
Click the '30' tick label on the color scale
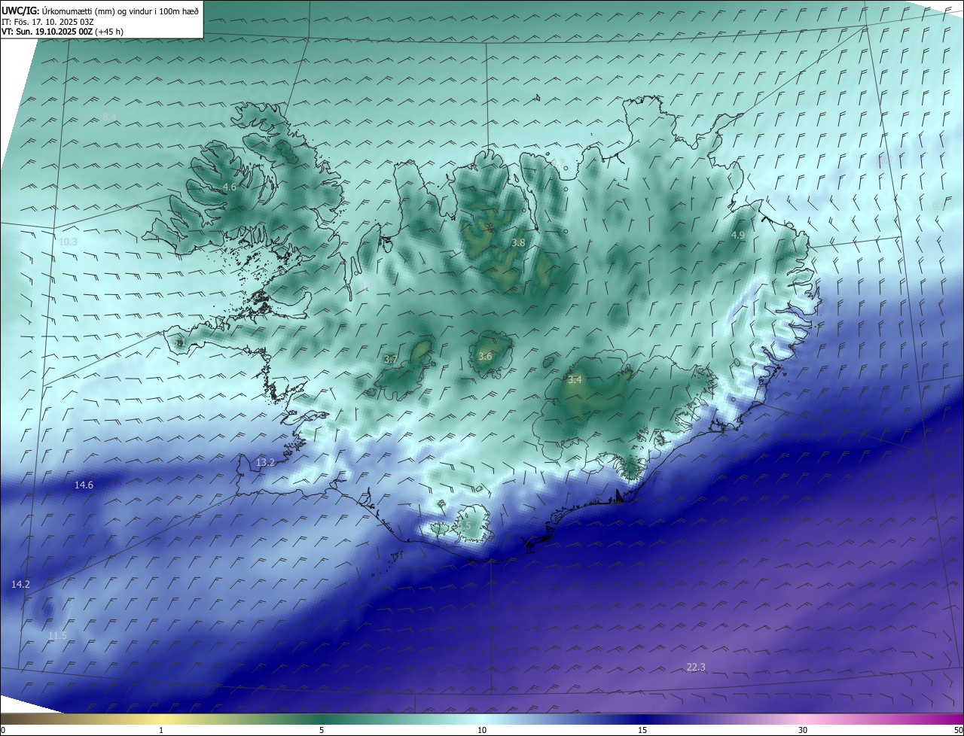pyautogui.click(x=803, y=730)
